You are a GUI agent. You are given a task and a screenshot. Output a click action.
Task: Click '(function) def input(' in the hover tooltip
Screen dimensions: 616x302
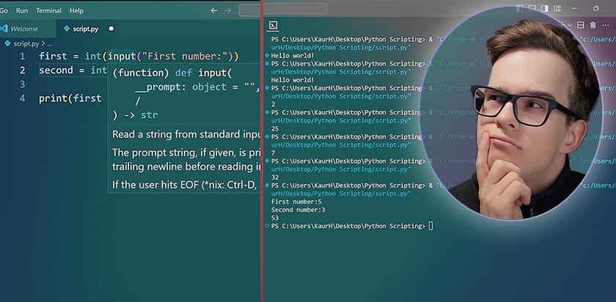click(x=172, y=73)
